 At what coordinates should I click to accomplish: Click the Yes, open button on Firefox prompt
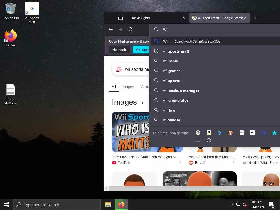pyautogui.click(x=141, y=50)
